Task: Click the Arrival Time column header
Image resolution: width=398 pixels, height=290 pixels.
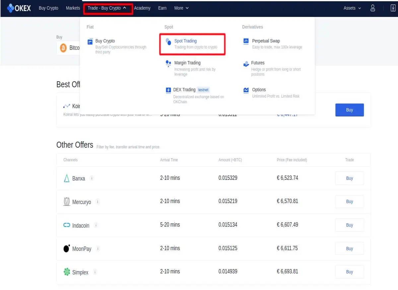Action: point(169,160)
